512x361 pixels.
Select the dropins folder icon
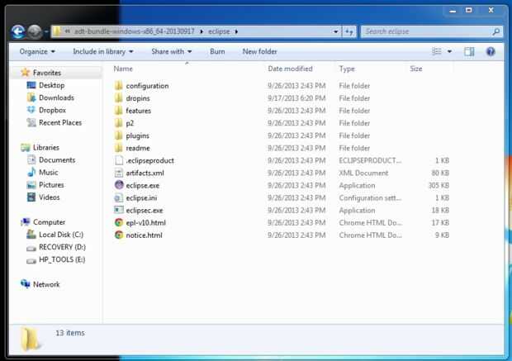click(119, 98)
